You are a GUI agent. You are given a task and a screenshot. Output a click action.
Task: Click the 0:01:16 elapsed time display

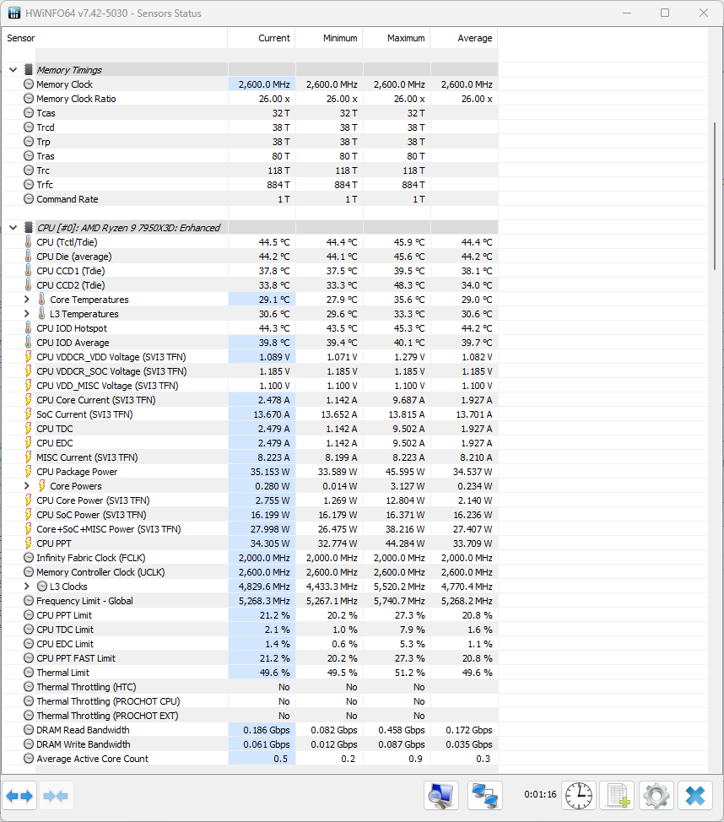540,794
